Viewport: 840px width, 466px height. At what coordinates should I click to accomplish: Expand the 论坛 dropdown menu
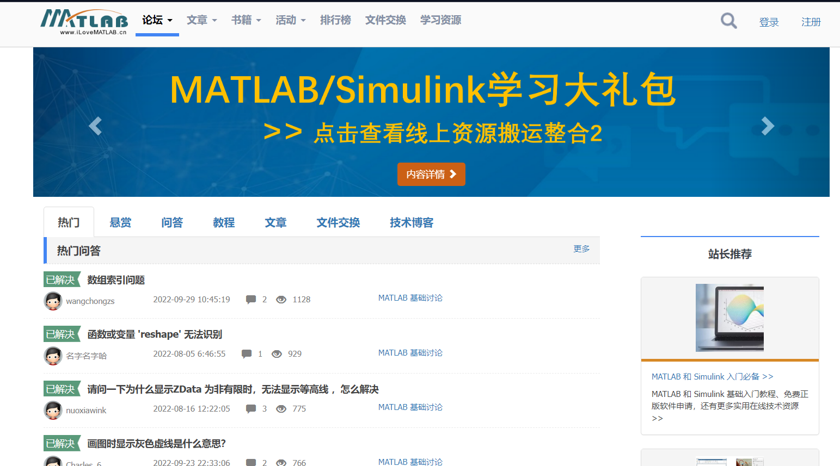pos(157,20)
